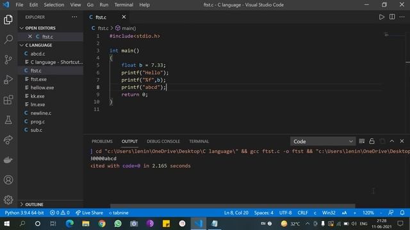The height and width of the screenshot is (230, 410).
Task: Open the Extensions view
Action: [x=8, y=100]
